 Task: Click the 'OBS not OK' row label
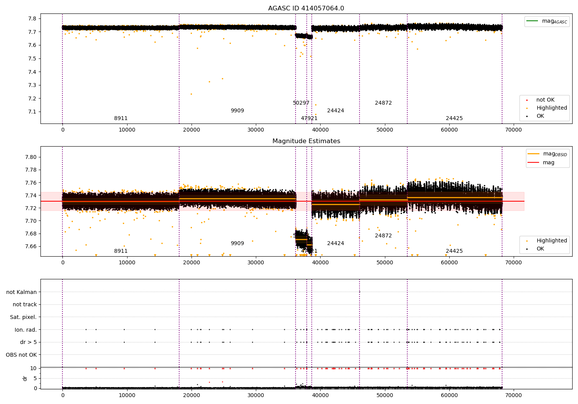tap(22, 355)
